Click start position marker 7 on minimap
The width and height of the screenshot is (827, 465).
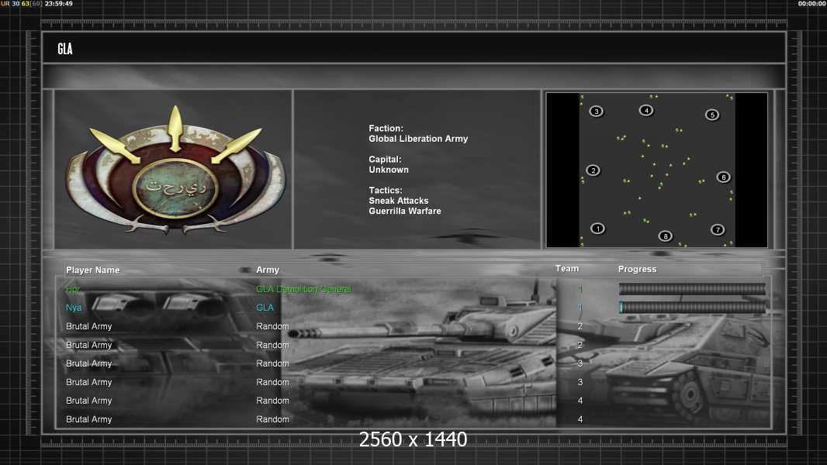718,229
